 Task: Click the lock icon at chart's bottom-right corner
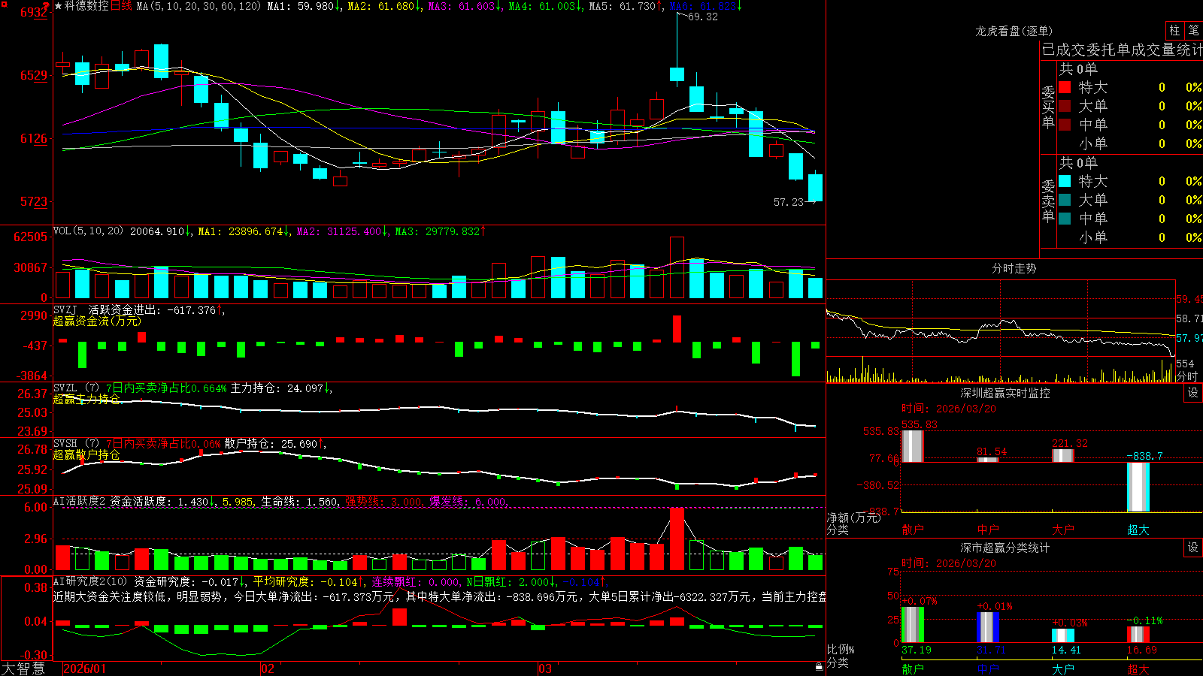[x=819, y=667]
